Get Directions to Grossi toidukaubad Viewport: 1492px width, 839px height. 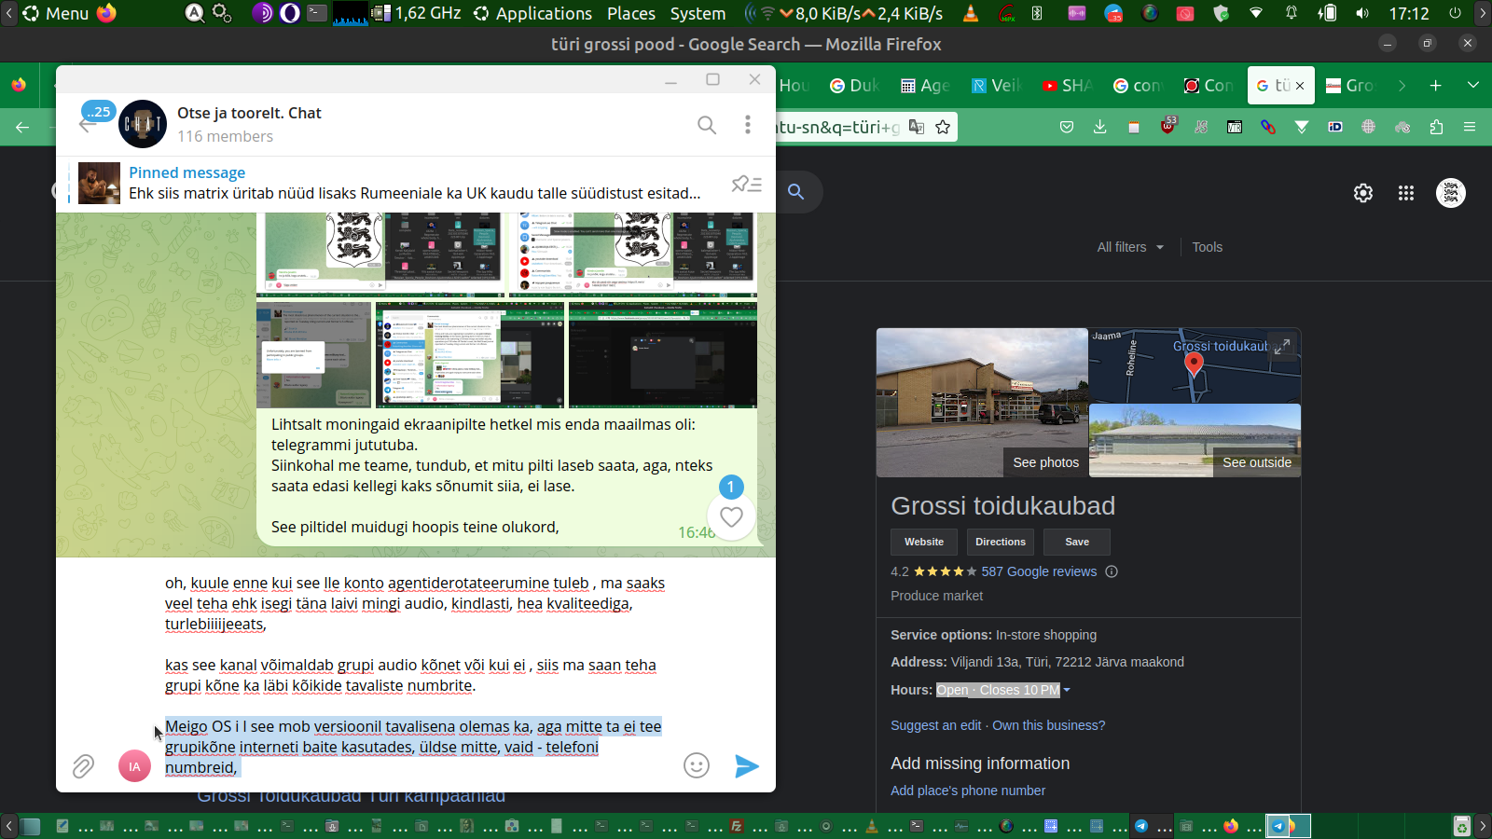tap(1001, 542)
